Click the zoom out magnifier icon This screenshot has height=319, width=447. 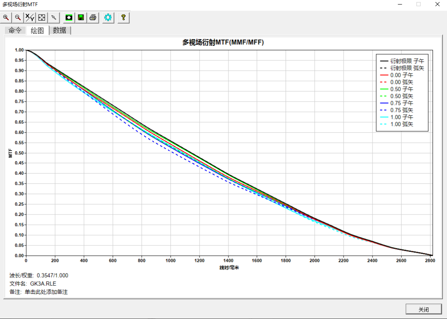point(18,18)
